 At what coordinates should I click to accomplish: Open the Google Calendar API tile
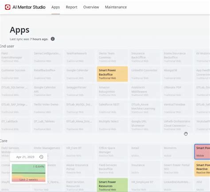[x=47, y=91]
